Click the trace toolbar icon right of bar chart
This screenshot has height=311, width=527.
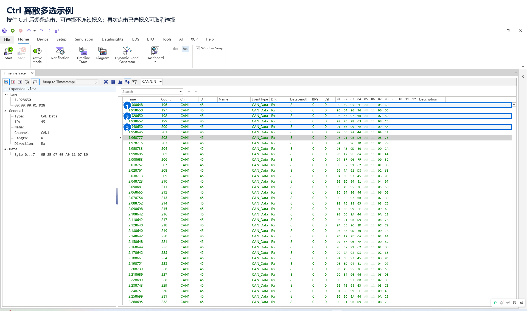(20, 82)
